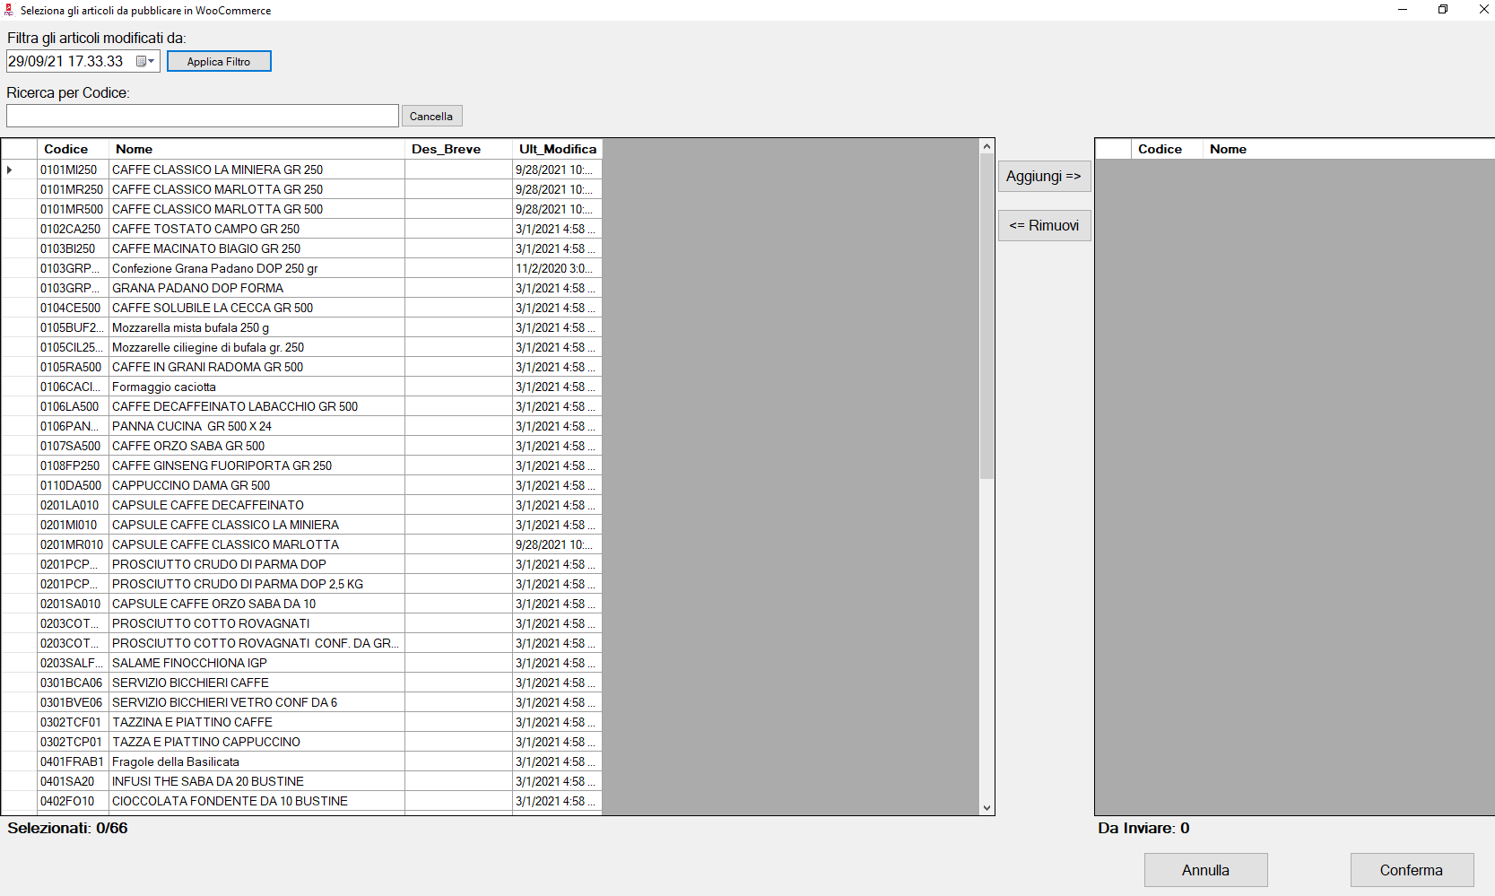Screen dimensions: 1495x896
Task: Select the GRANA PADANO DOP FORMA row
Action: click(256, 289)
